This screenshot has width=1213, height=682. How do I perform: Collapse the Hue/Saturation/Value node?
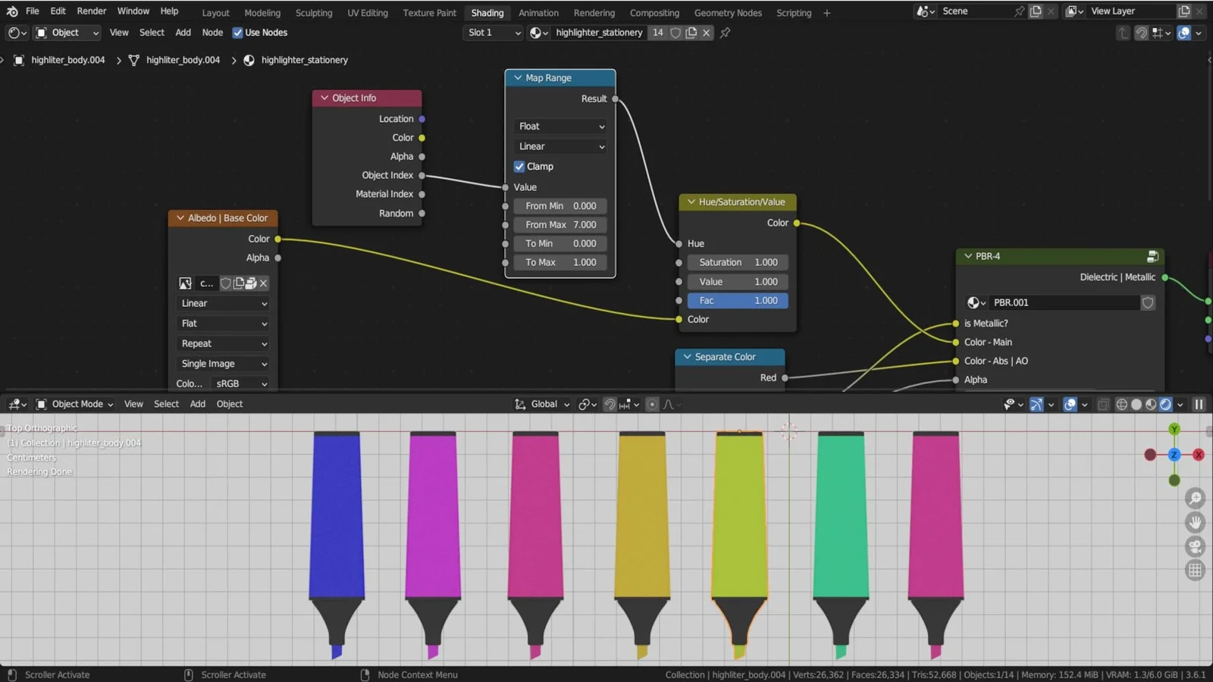(691, 202)
